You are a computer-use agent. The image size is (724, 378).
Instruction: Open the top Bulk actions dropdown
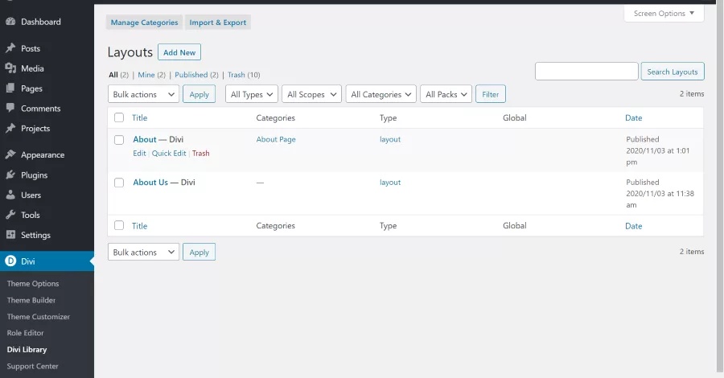[143, 94]
